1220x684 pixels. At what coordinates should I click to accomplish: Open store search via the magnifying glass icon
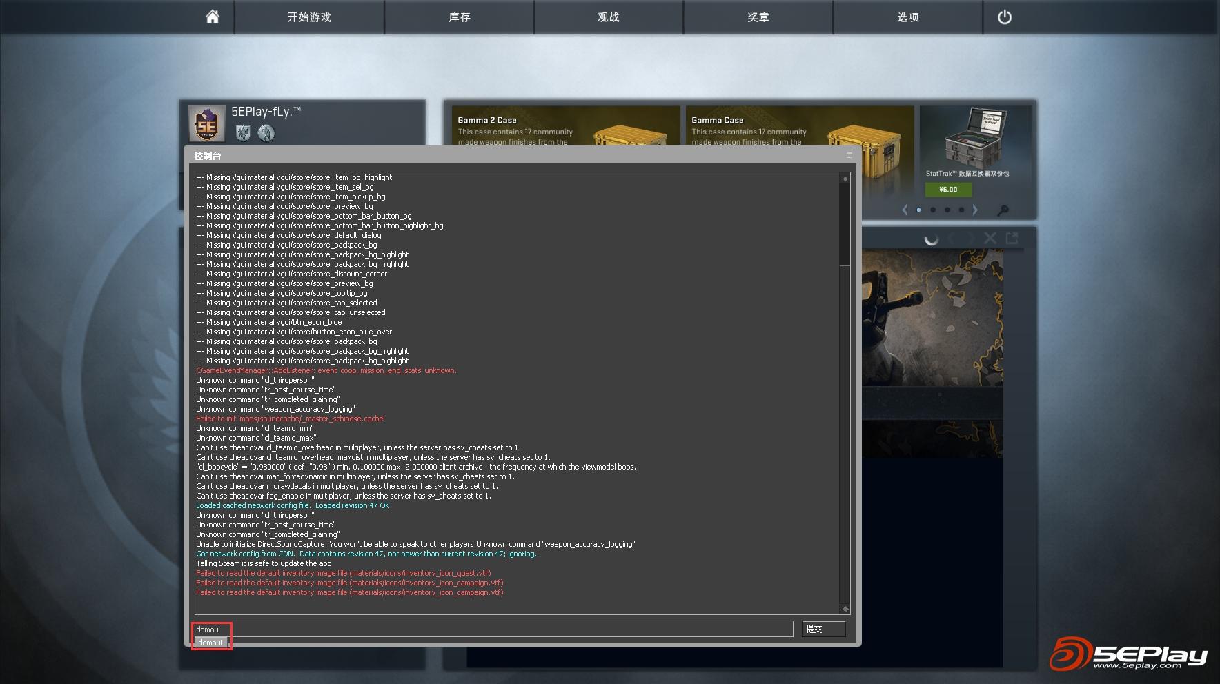(x=1003, y=210)
